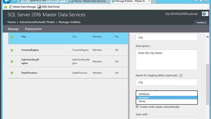Click the refresh icon in address bar

pyautogui.click(x=66, y=1)
